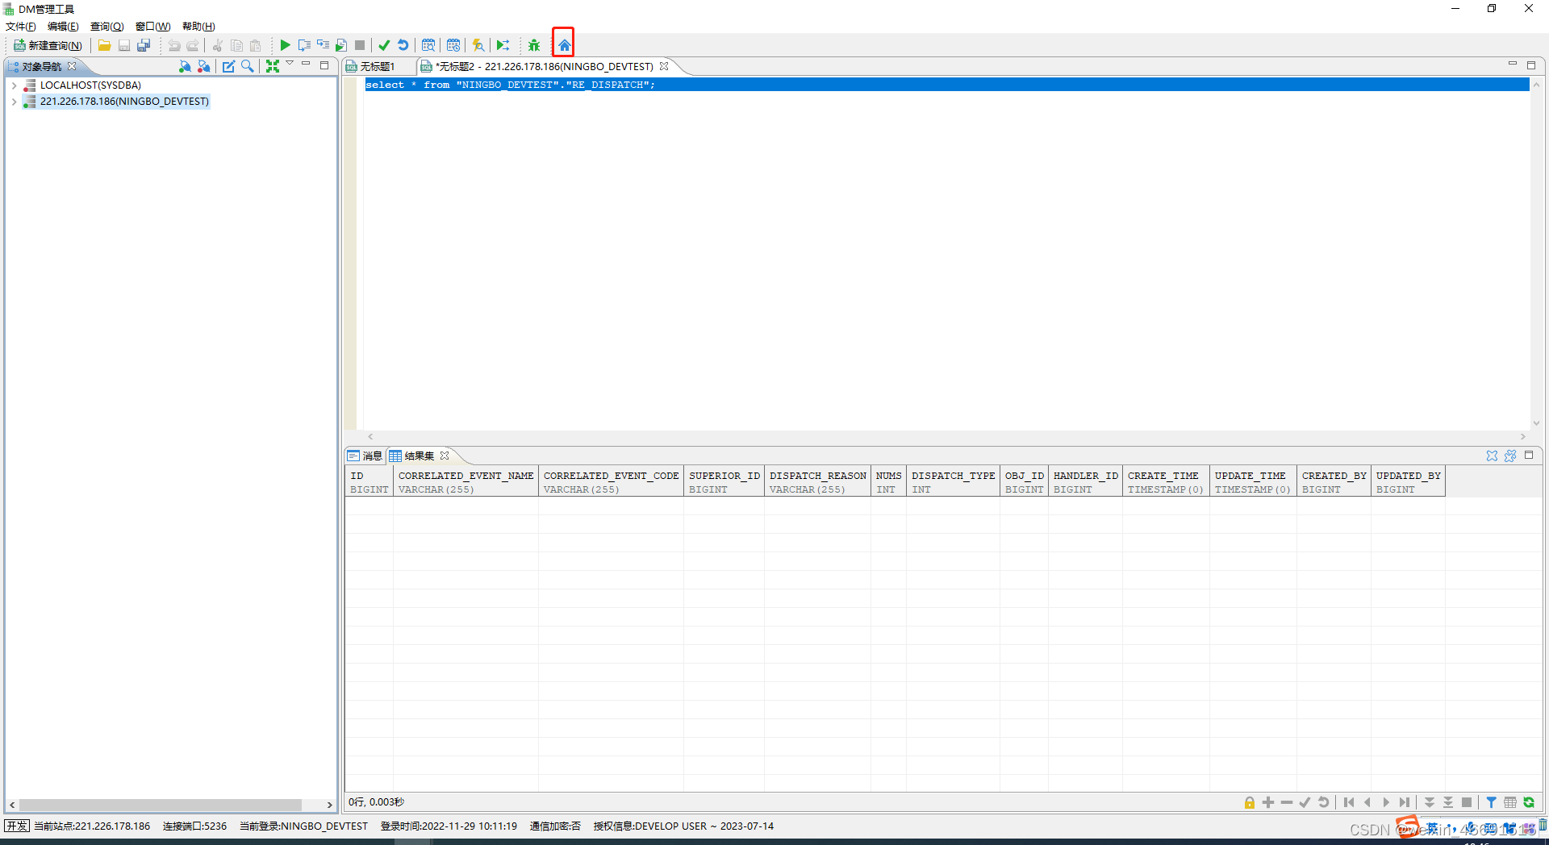This screenshot has height=845, width=1549.
Task: Open the 编辑(E) menu
Action: coord(63,27)
